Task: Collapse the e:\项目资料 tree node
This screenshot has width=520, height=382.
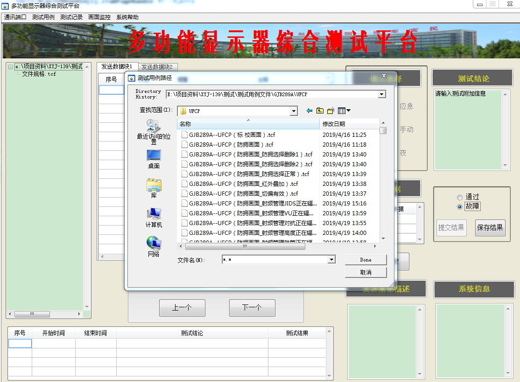Action: tap(11, 67)
